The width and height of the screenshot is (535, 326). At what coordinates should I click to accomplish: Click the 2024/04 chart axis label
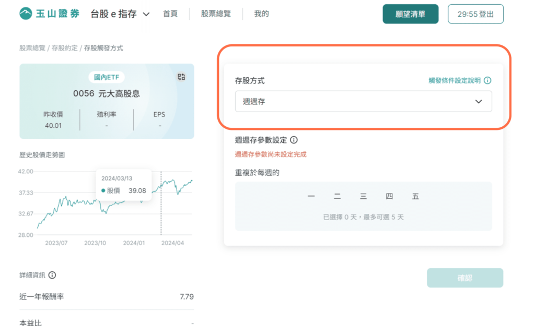tap(172, 243)
